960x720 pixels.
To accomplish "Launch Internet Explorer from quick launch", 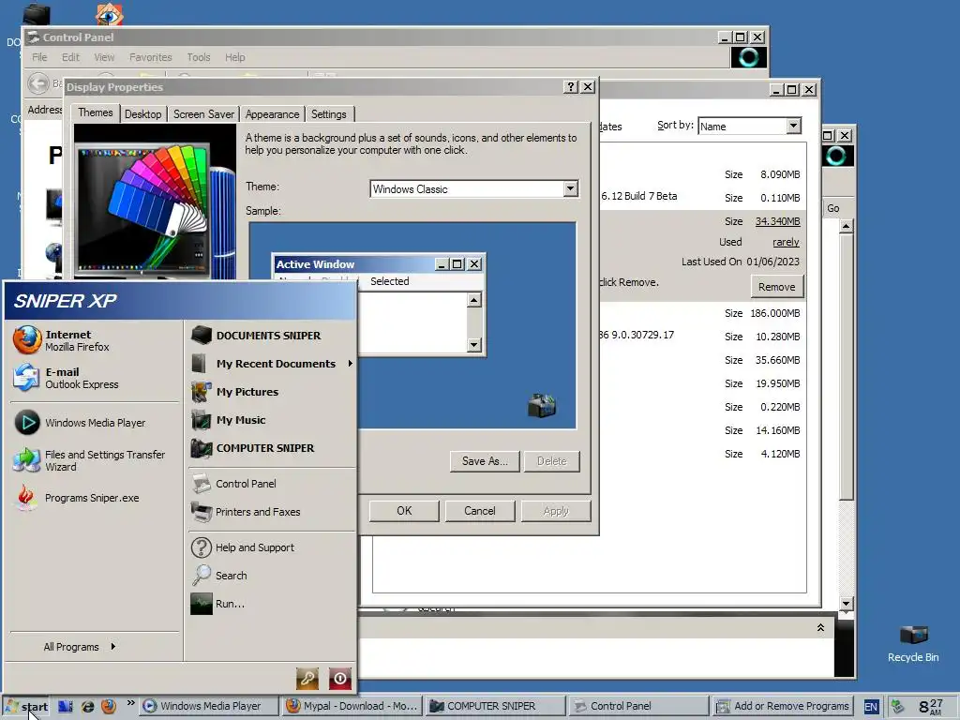I will [87, 706].
